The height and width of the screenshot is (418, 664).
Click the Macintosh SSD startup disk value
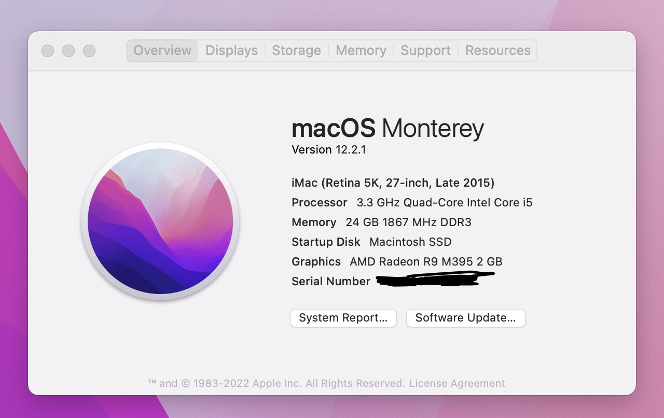[410, 242]
